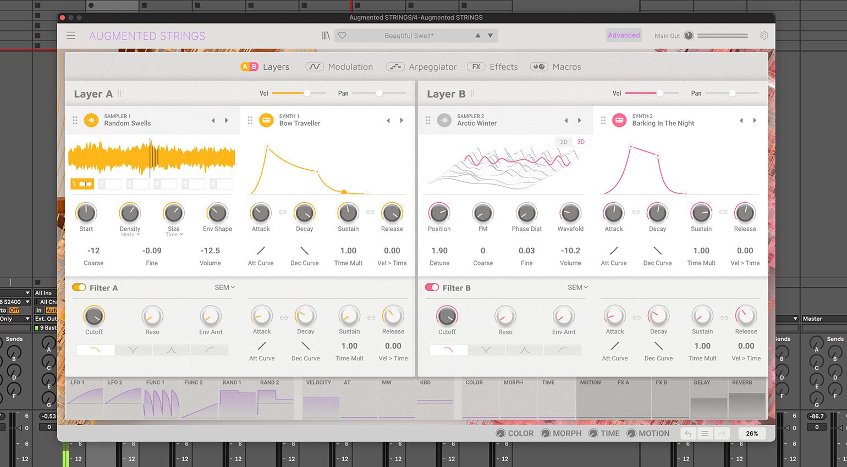This screenshot has width=847, height=467.
Task: Choose Filter A high-pass shape icon
Action: [210, 350]
